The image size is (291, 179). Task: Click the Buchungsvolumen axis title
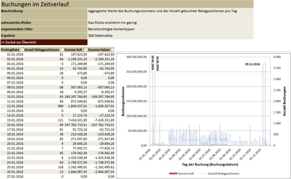click(x=123, y=101)
